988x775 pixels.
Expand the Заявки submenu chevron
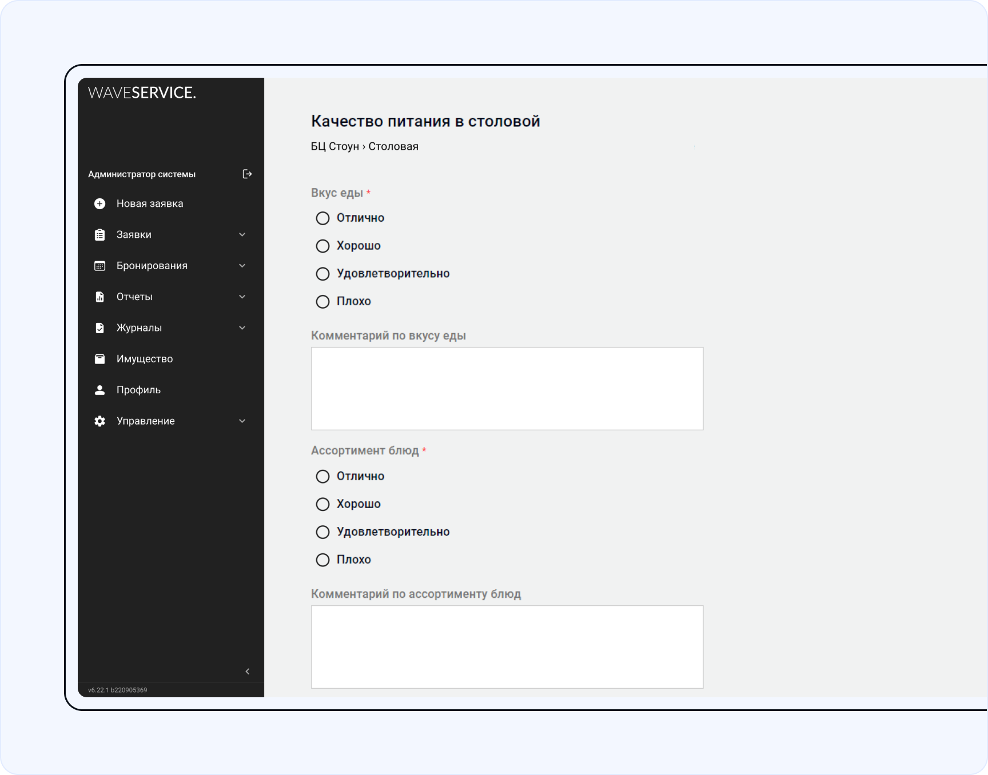(242, 235)
